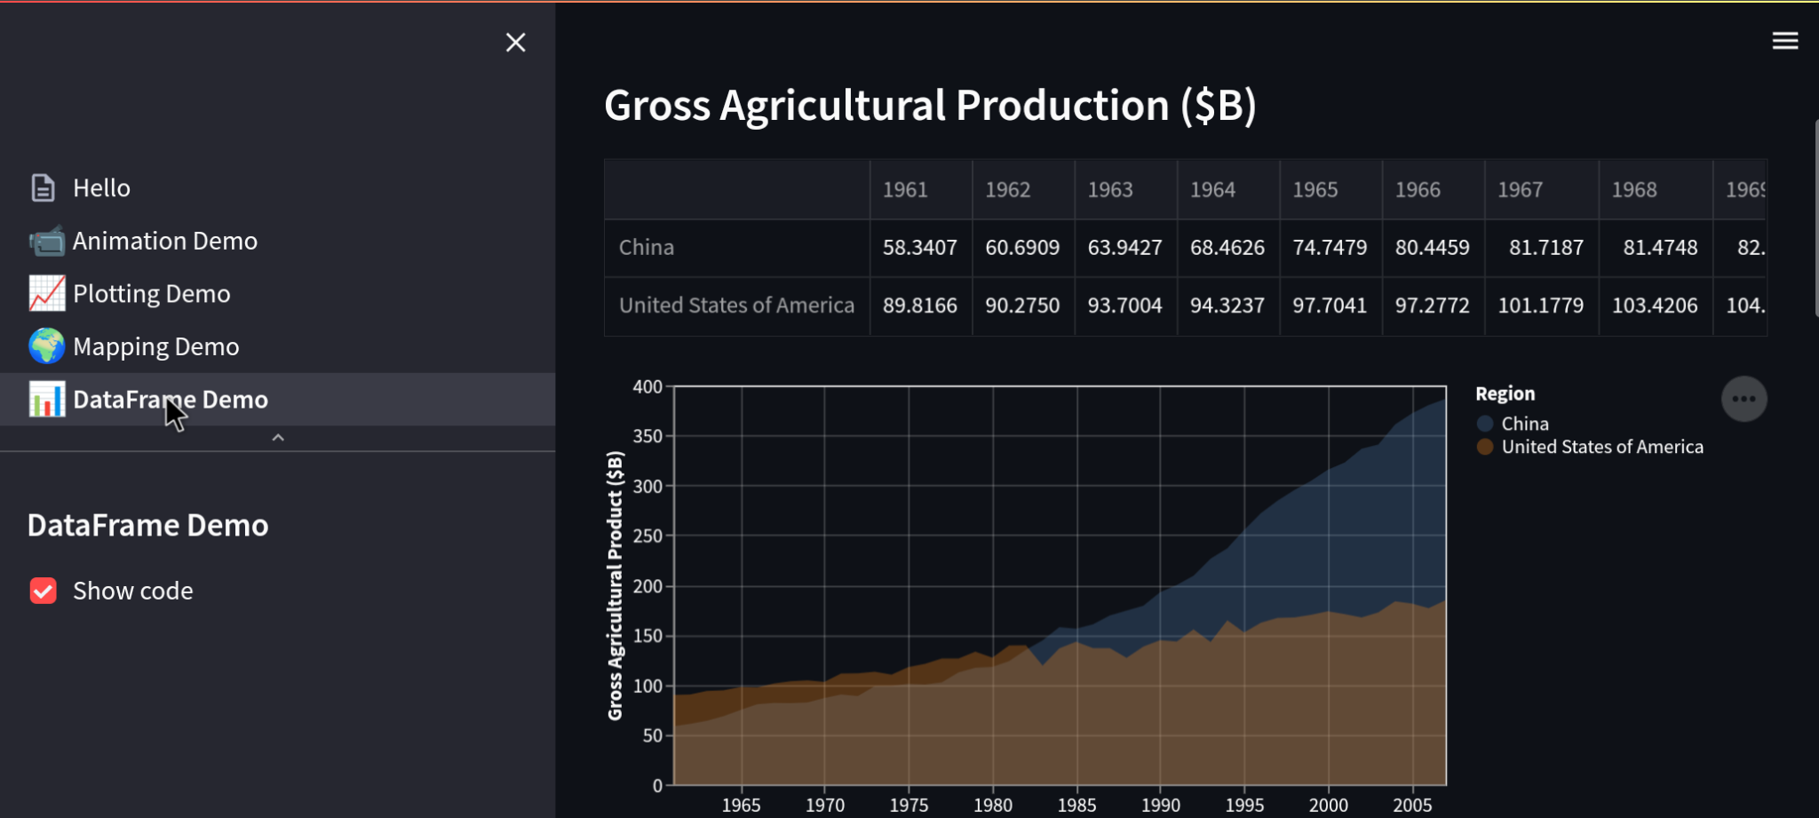This screenshot has height=818, width=1819.
Task: Click the China legend color swatch
Action: [1485, 424]
